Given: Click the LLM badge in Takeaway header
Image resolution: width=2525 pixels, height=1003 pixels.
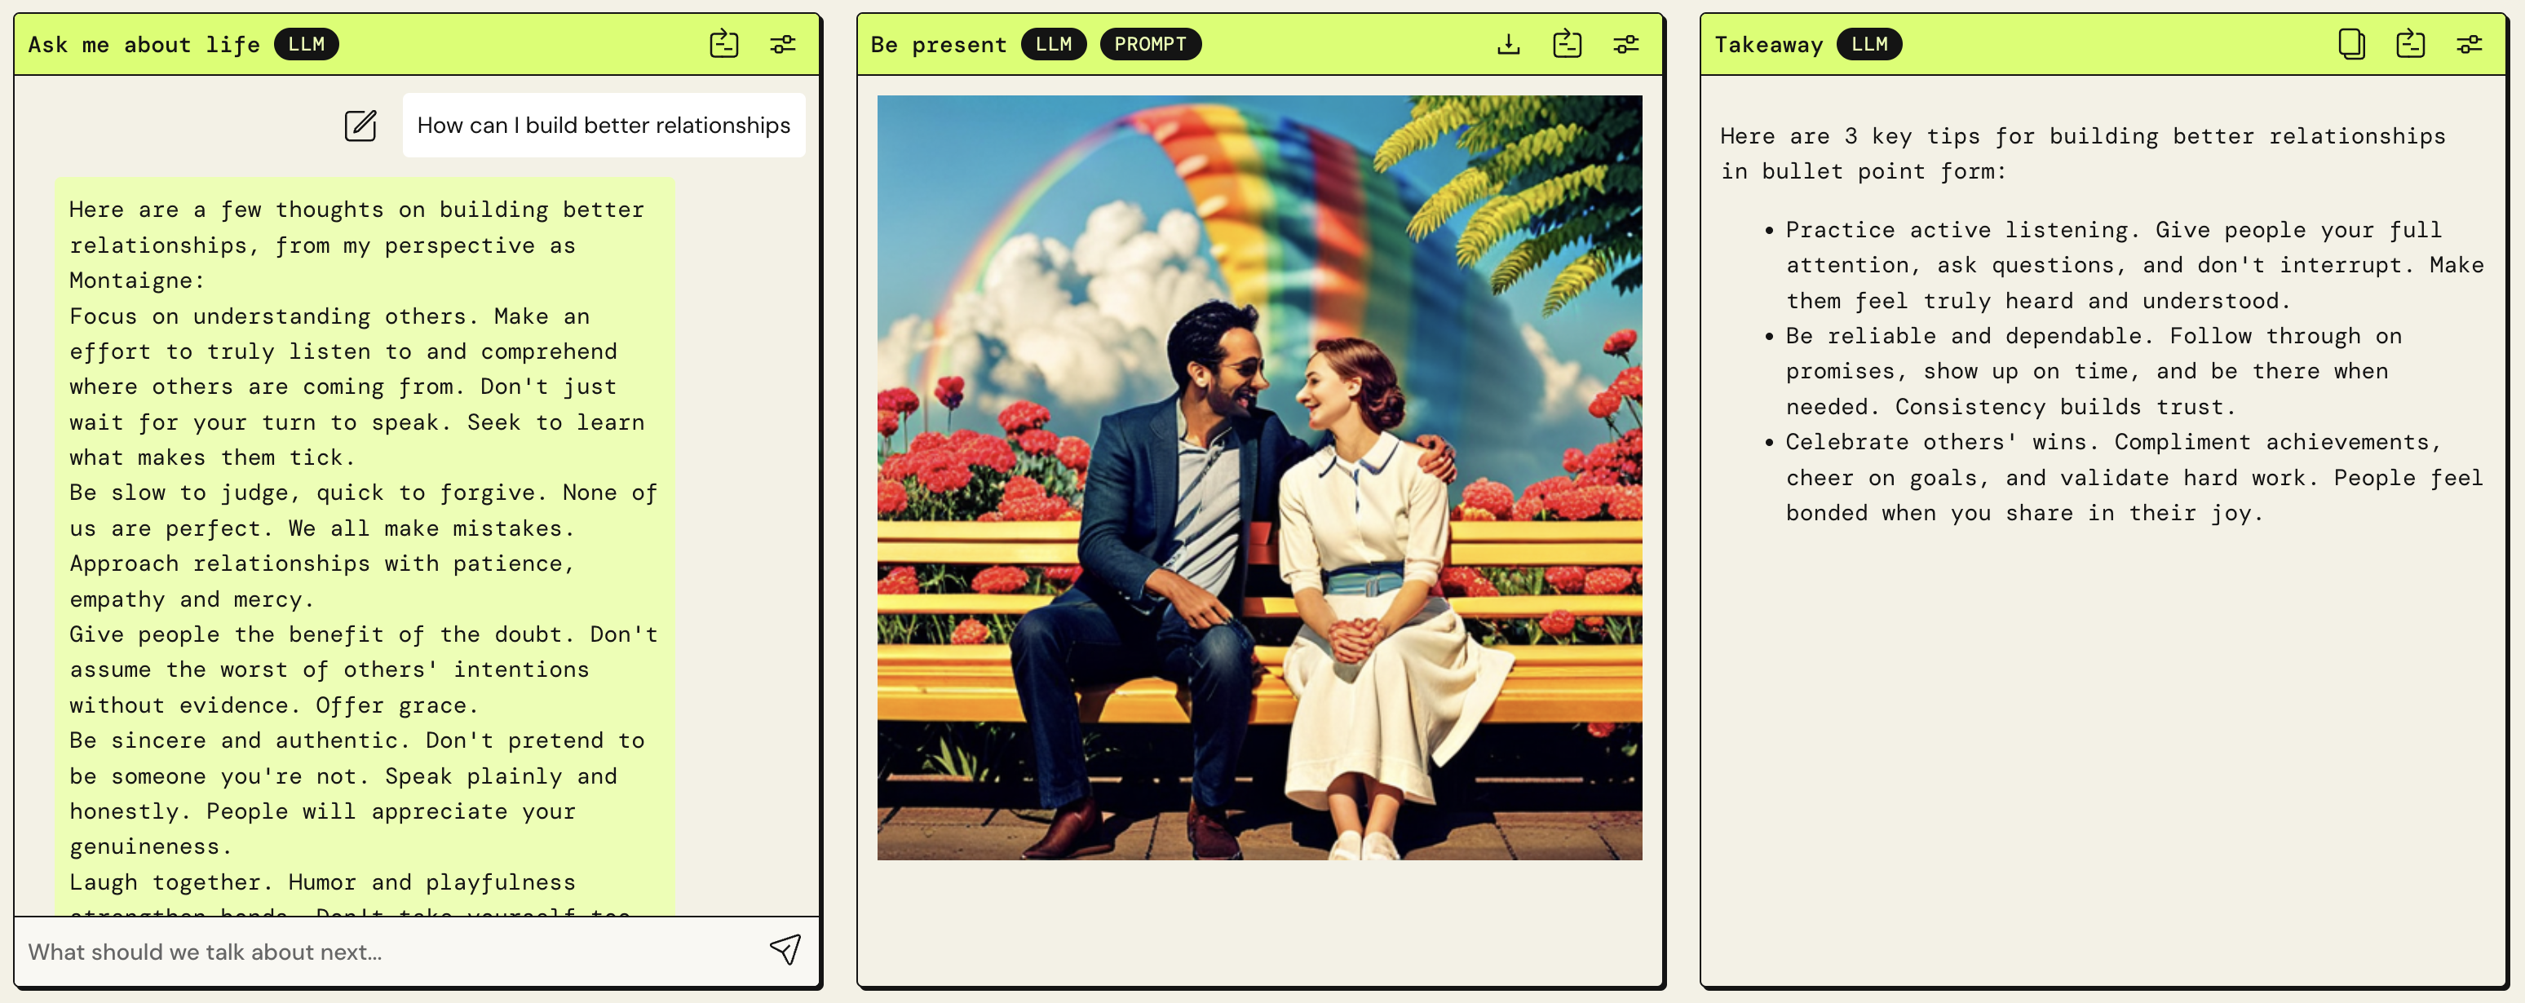Looking at the screenshot, I should 1868,44.
